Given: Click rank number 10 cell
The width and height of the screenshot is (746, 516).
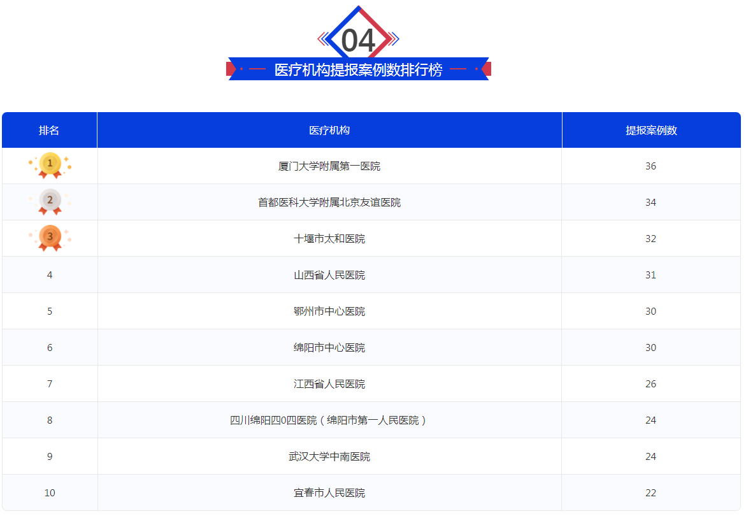Looking at the screenshot, I should click(50, 493).
